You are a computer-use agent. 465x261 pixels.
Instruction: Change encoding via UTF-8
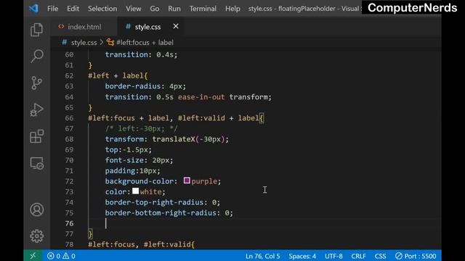[333, 256]
